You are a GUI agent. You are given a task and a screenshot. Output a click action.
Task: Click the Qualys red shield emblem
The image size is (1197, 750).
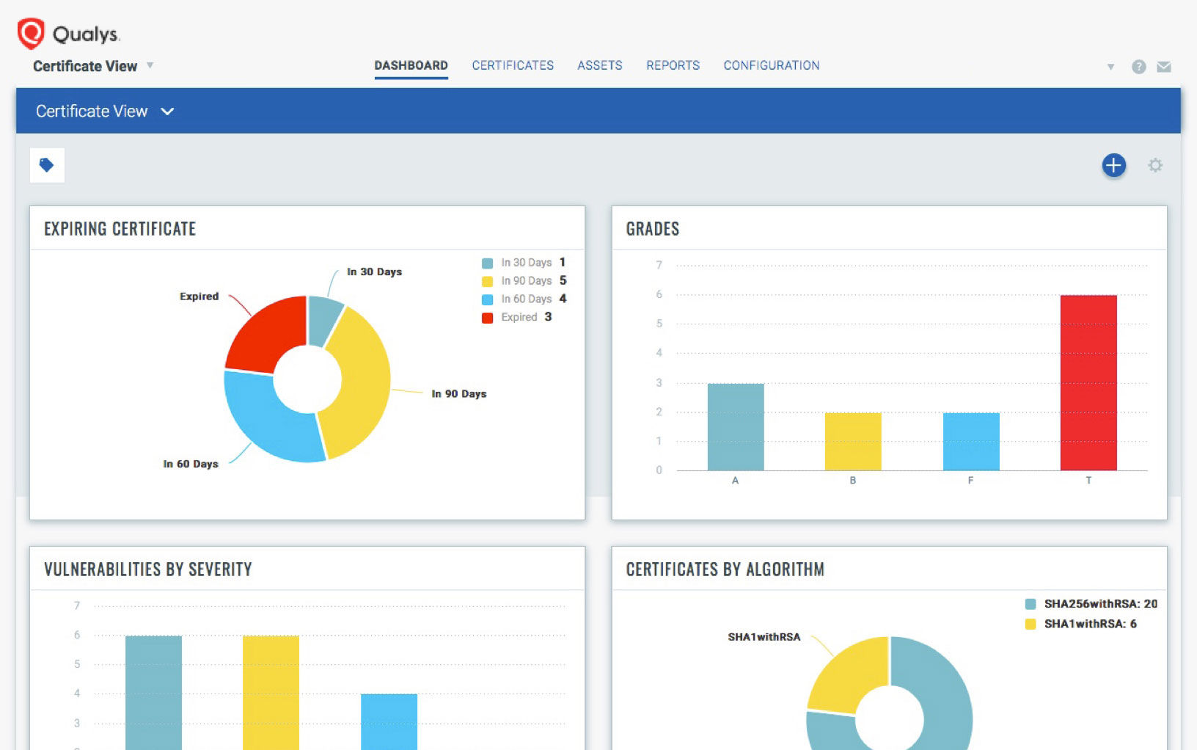(29, 32)
